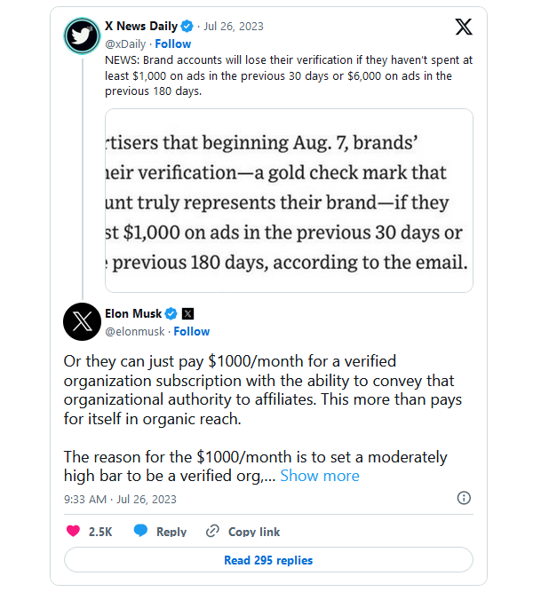This screenshot has width=533, height=592.
Task: Click the Reply speech bubble icon
Action: 140,531
